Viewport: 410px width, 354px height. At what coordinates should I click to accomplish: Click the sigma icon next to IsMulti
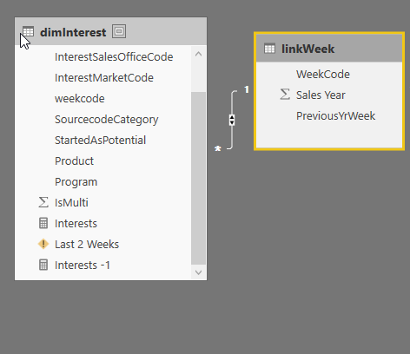point(43,202)
